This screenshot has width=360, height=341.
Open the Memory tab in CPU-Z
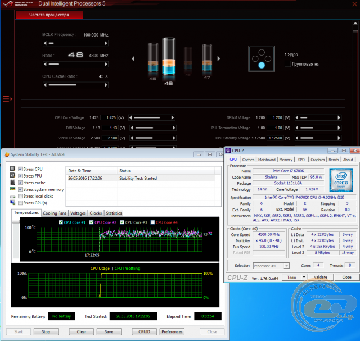(x=286, y=160)
